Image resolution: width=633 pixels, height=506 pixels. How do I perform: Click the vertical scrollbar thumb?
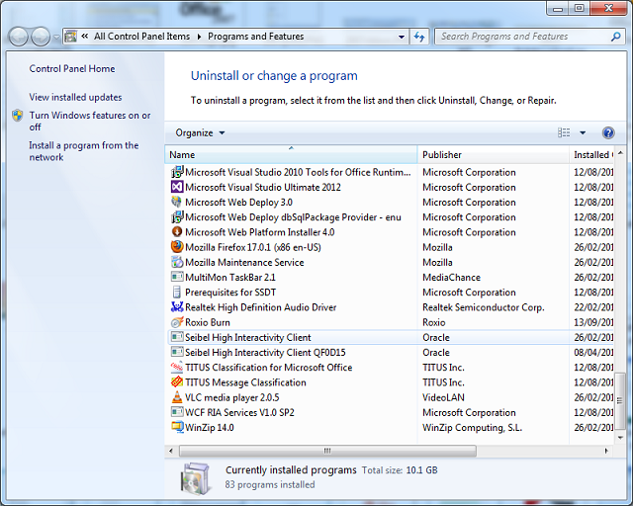point(620,401)
